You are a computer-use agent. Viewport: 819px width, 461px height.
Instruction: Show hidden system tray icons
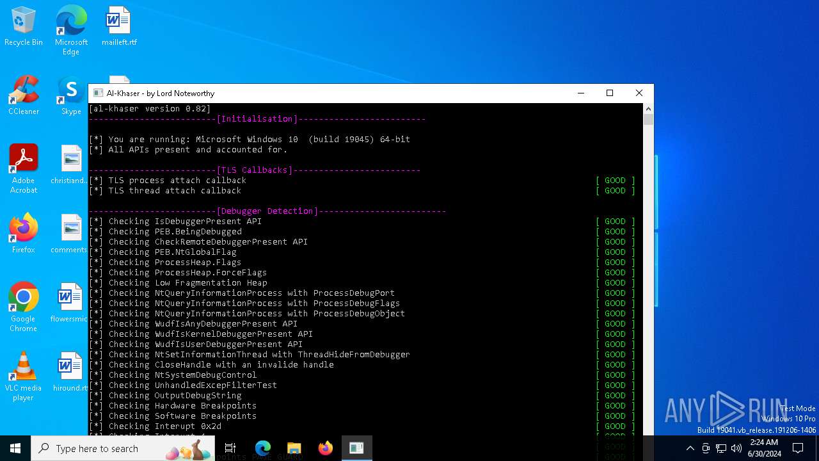690,448
